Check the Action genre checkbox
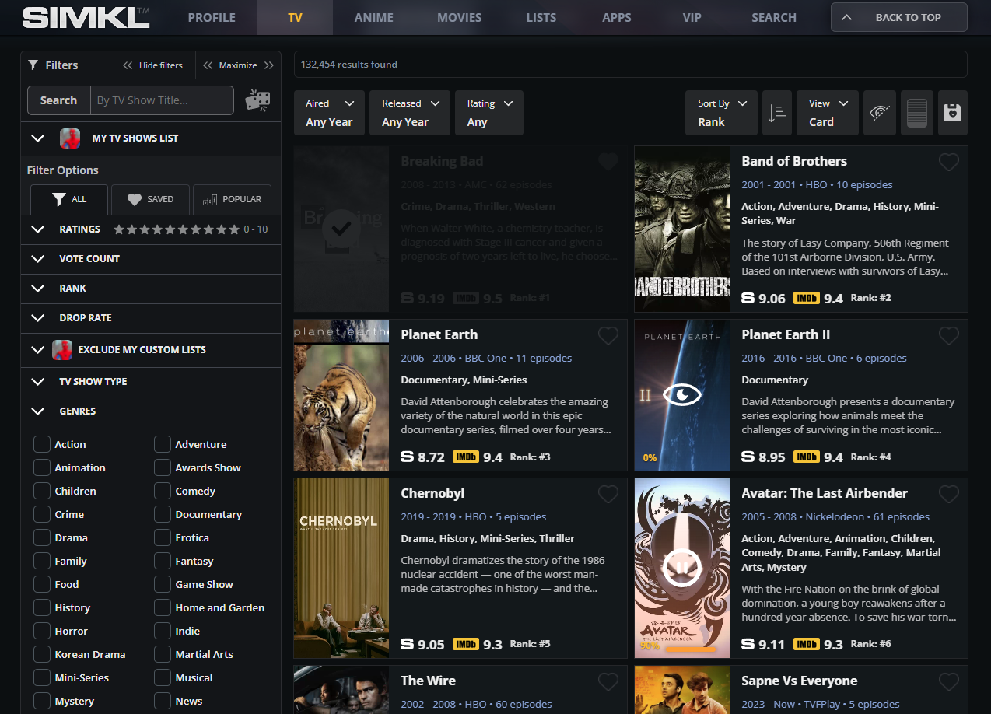 tap(42, 444)
